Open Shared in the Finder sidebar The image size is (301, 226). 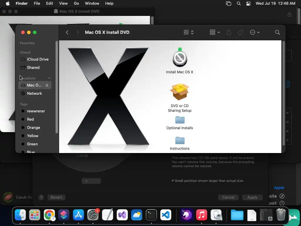point(35,67)
